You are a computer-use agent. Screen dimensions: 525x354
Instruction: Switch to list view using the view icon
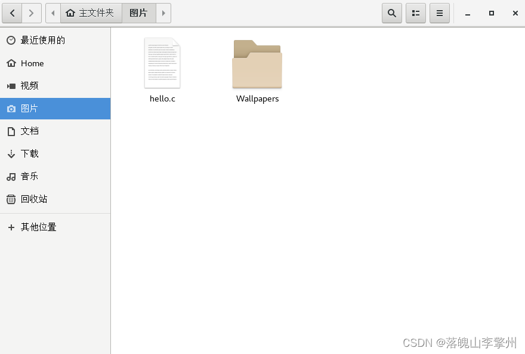pos(416,13)
